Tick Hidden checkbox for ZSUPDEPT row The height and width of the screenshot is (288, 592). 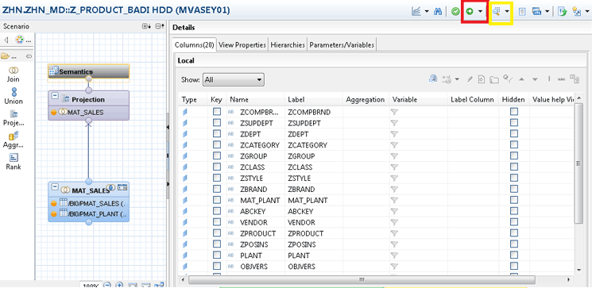pos(514,122)
